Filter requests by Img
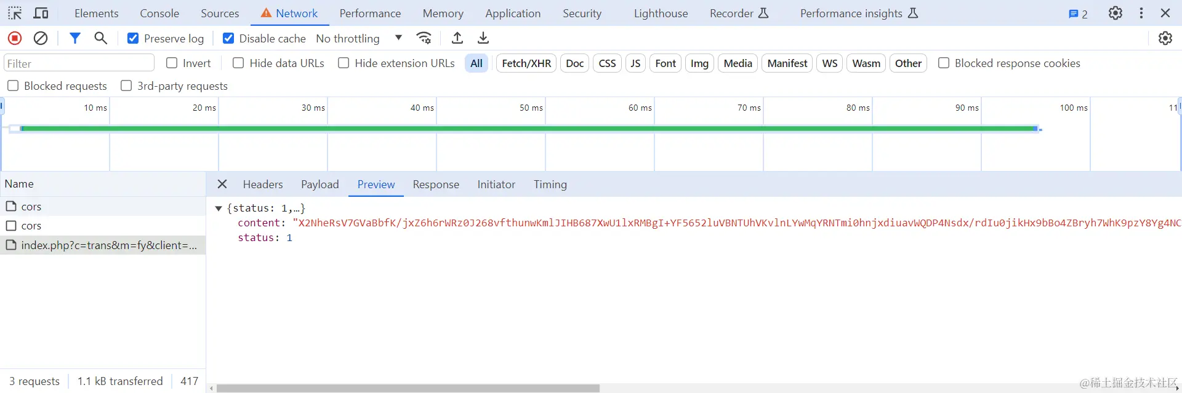This screenshot has height=393, width=1182. (x=699, y=63)
